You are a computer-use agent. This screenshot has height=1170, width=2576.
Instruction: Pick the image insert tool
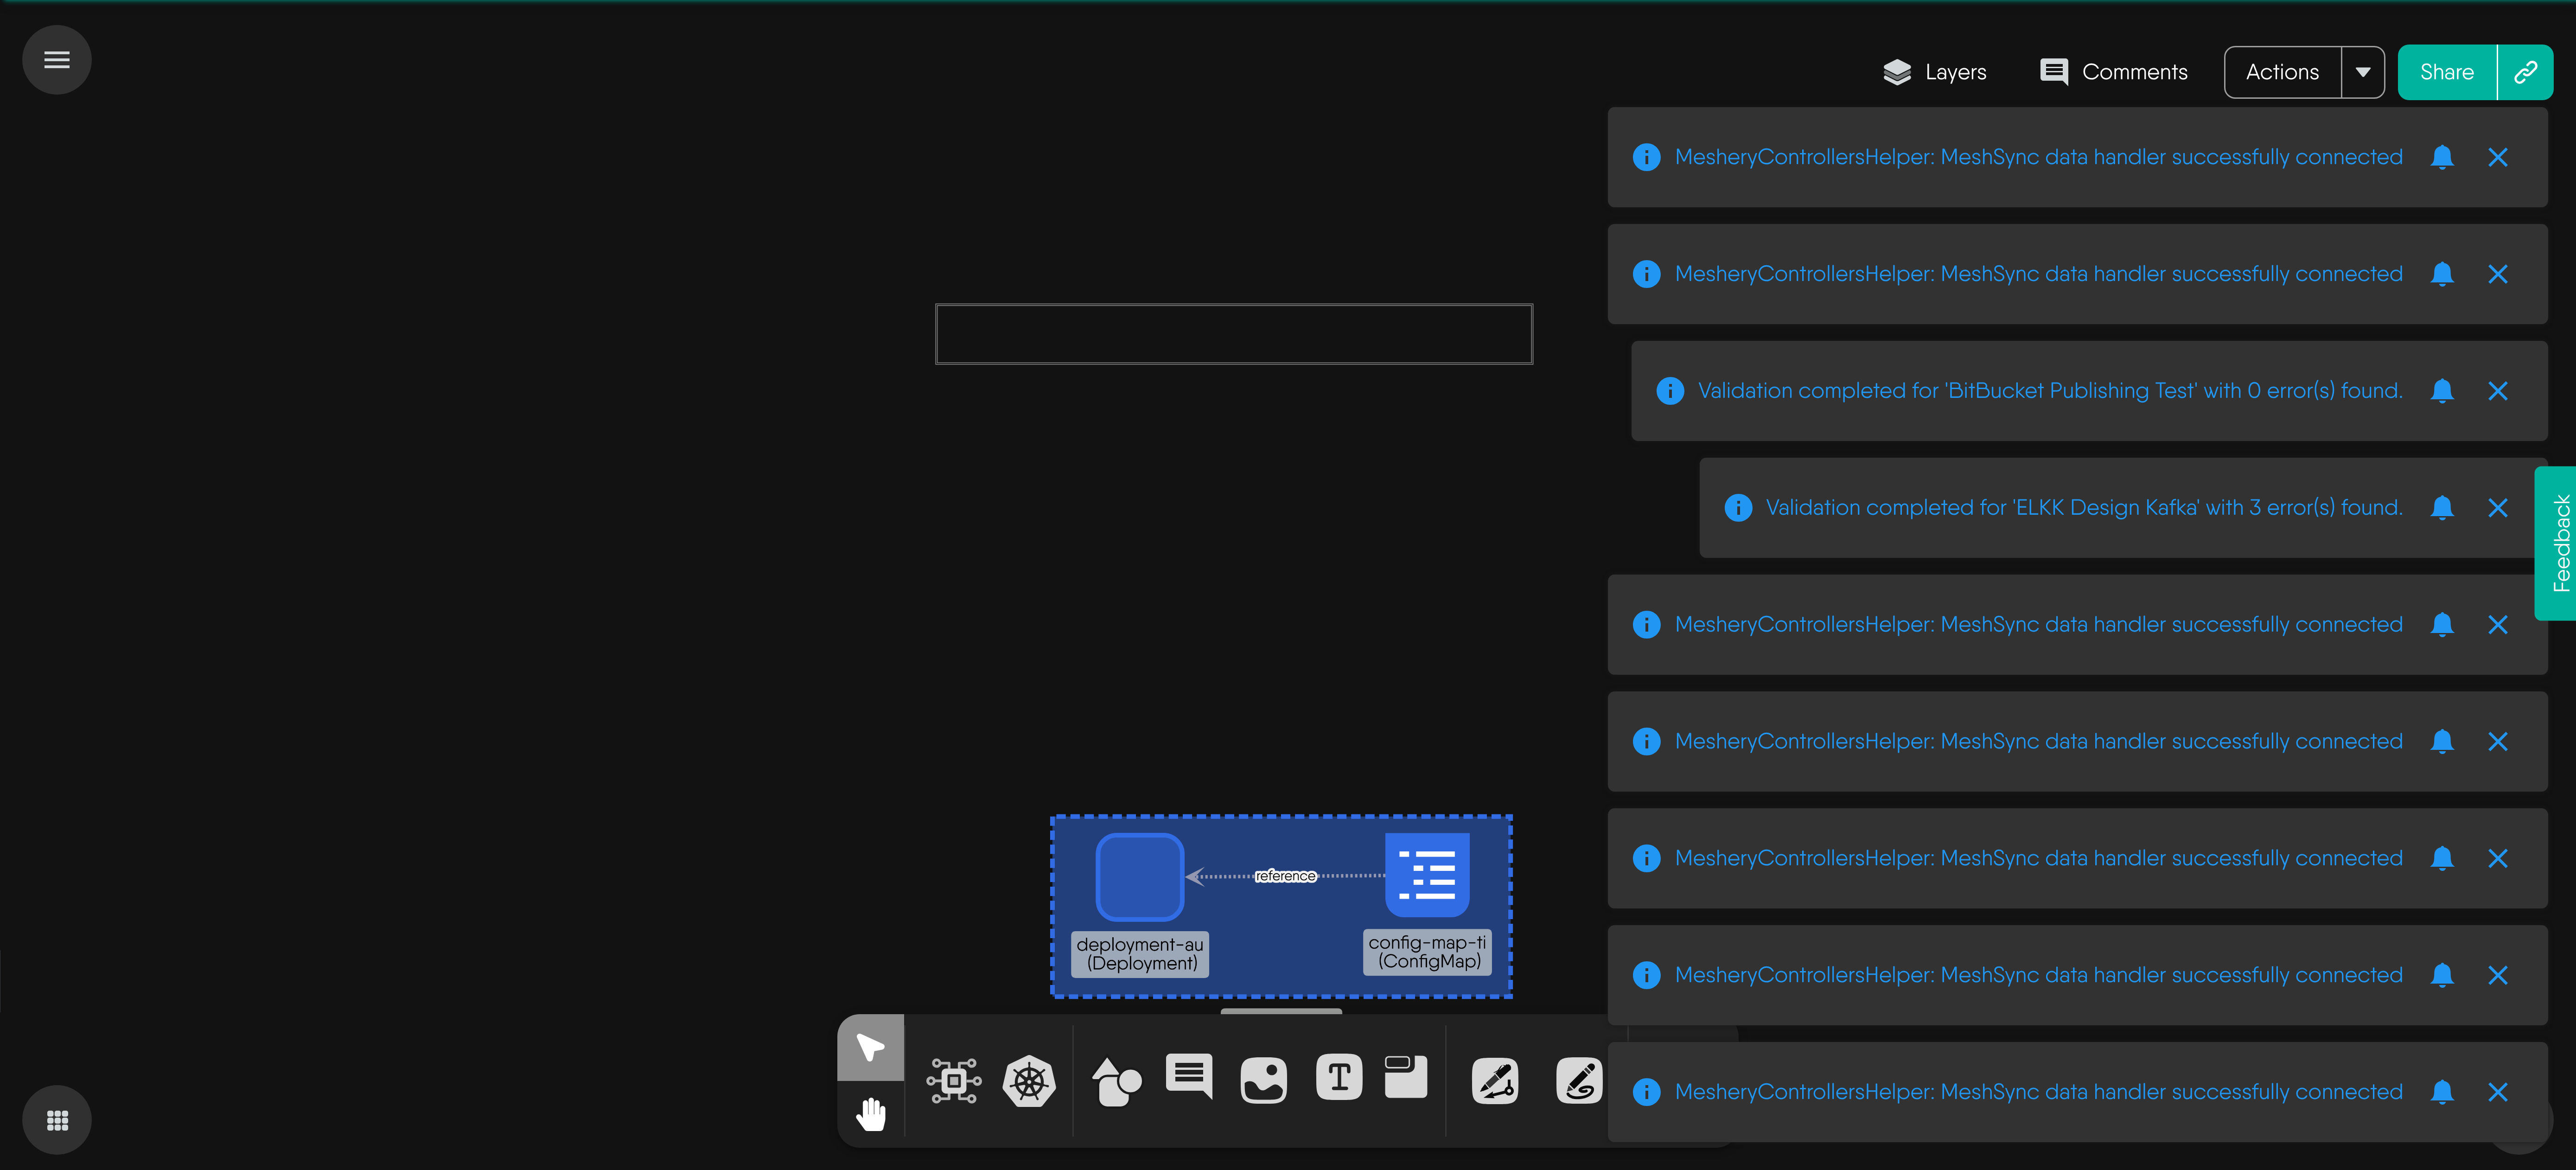click(x=1263, y=1081)
